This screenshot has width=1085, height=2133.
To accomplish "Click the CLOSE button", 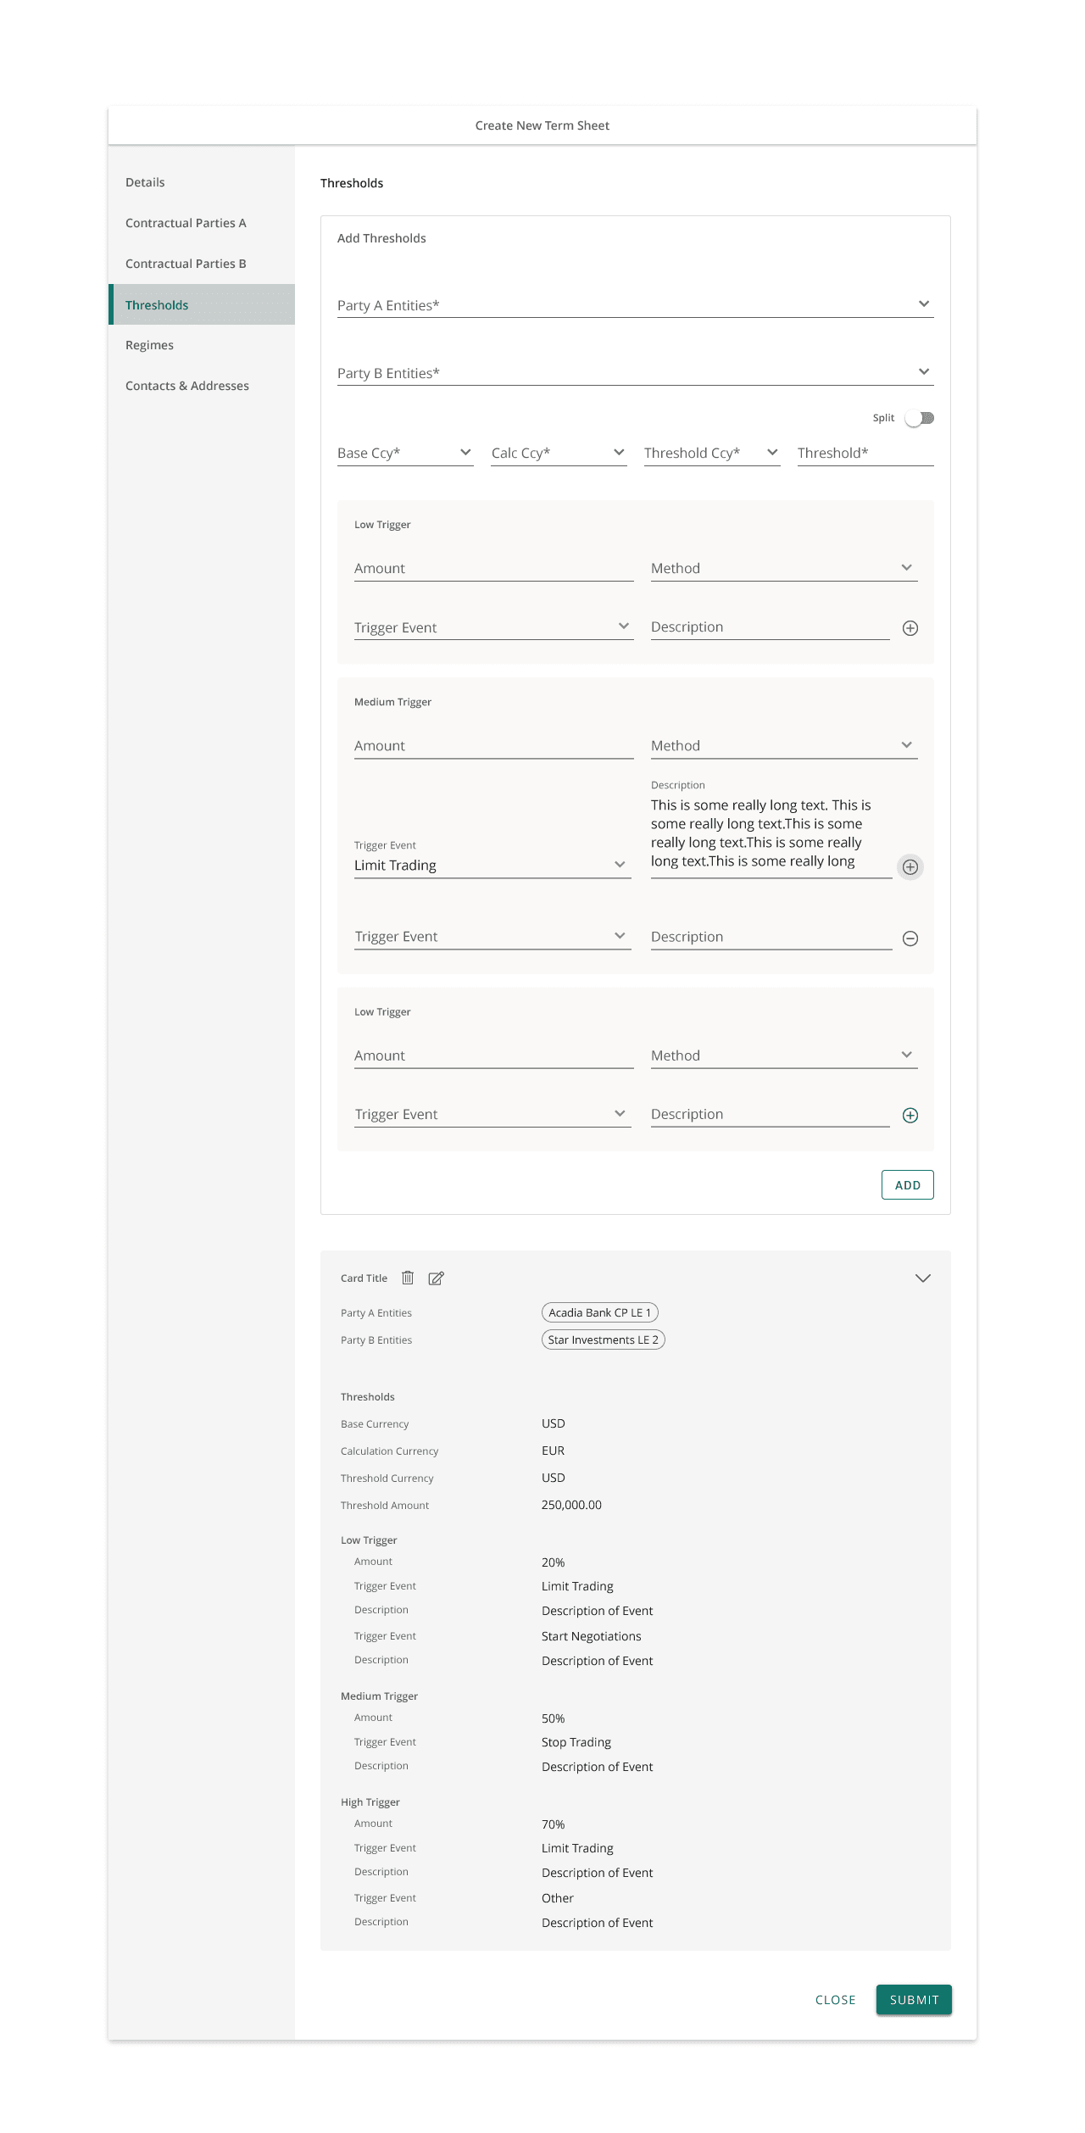I will tap(835, 2000).
